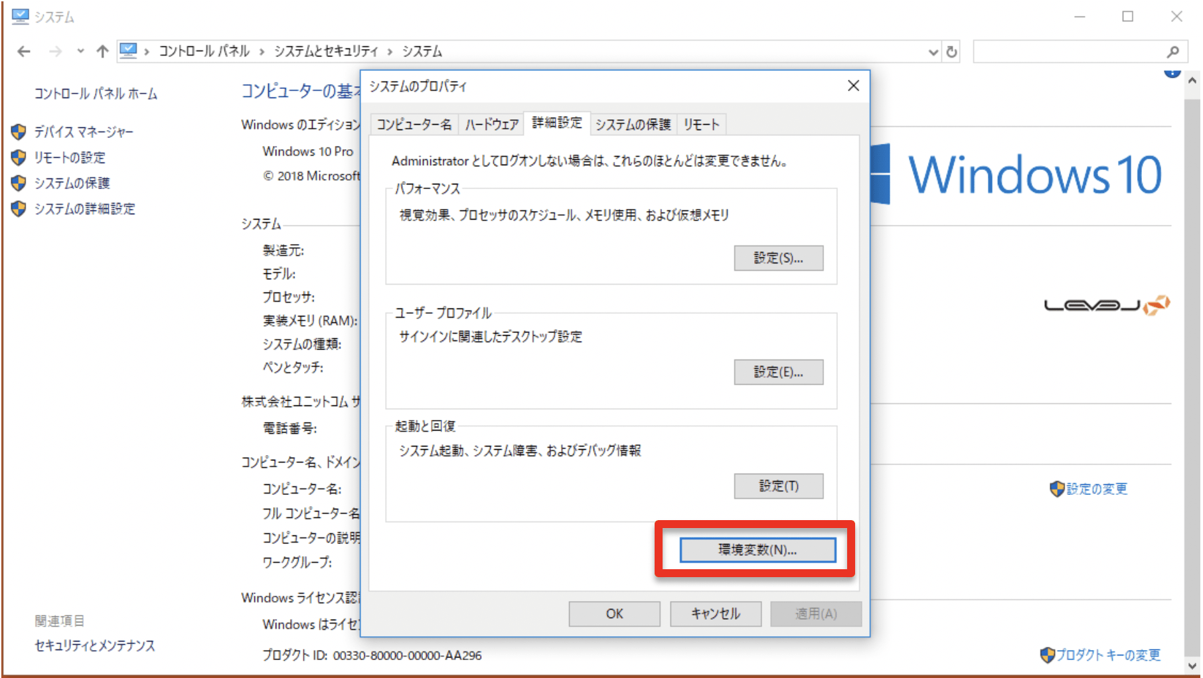Image resolution: width=1203 pixels, height=678 pixels.
Task: Click the Windows 10 Pro edition text
Action: tap(308, 151)
